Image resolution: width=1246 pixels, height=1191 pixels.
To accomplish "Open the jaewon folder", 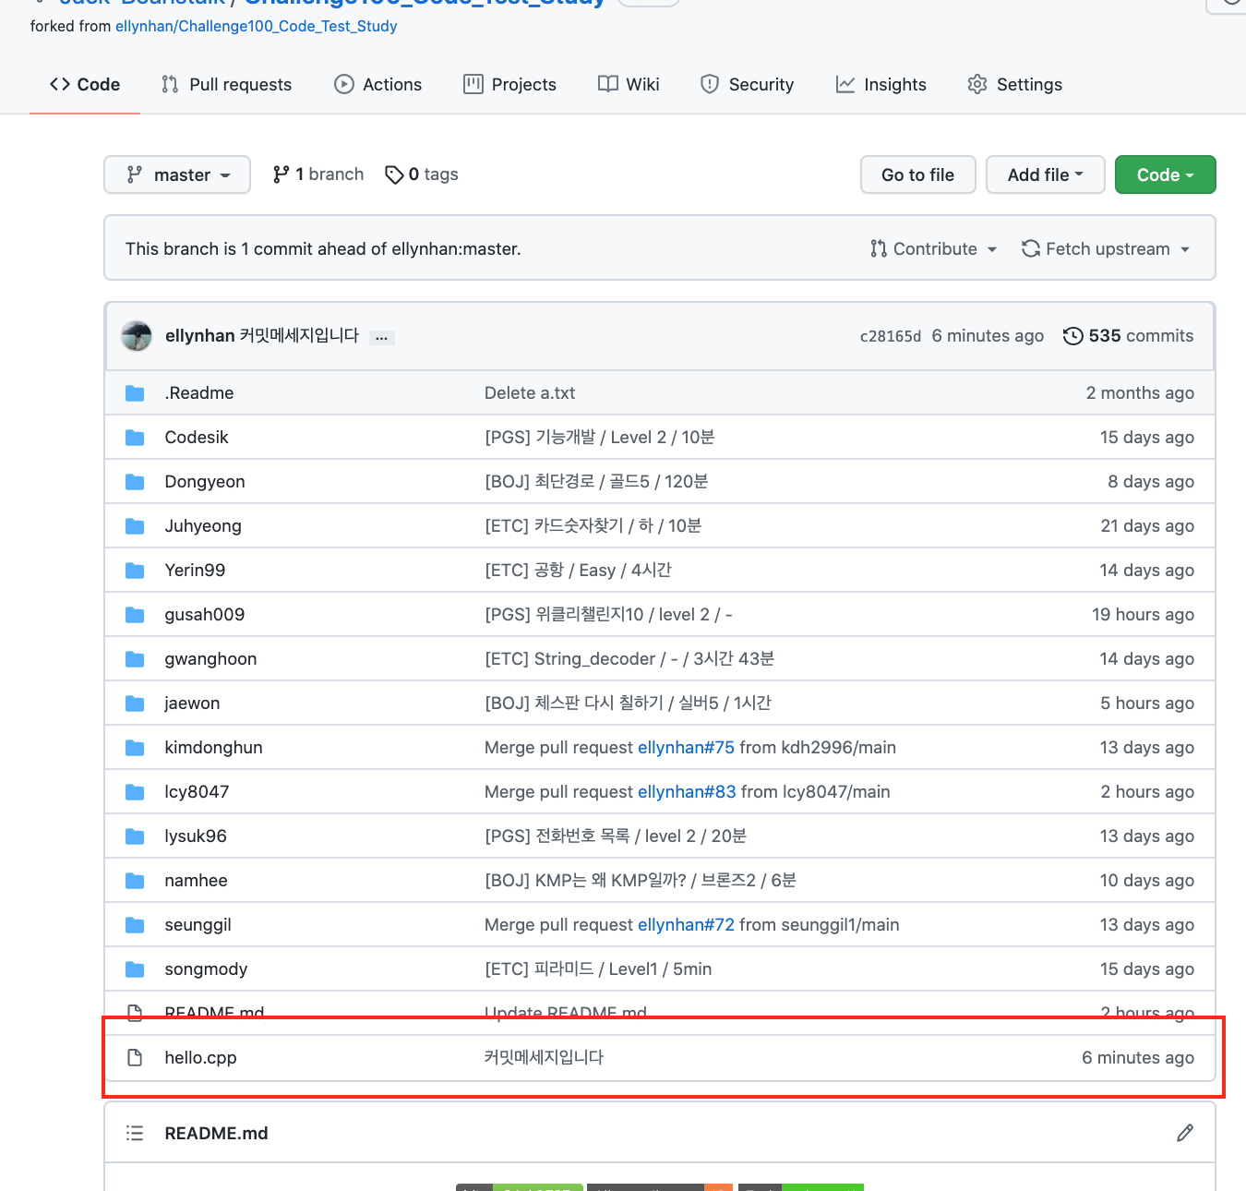I will (192, 703).
